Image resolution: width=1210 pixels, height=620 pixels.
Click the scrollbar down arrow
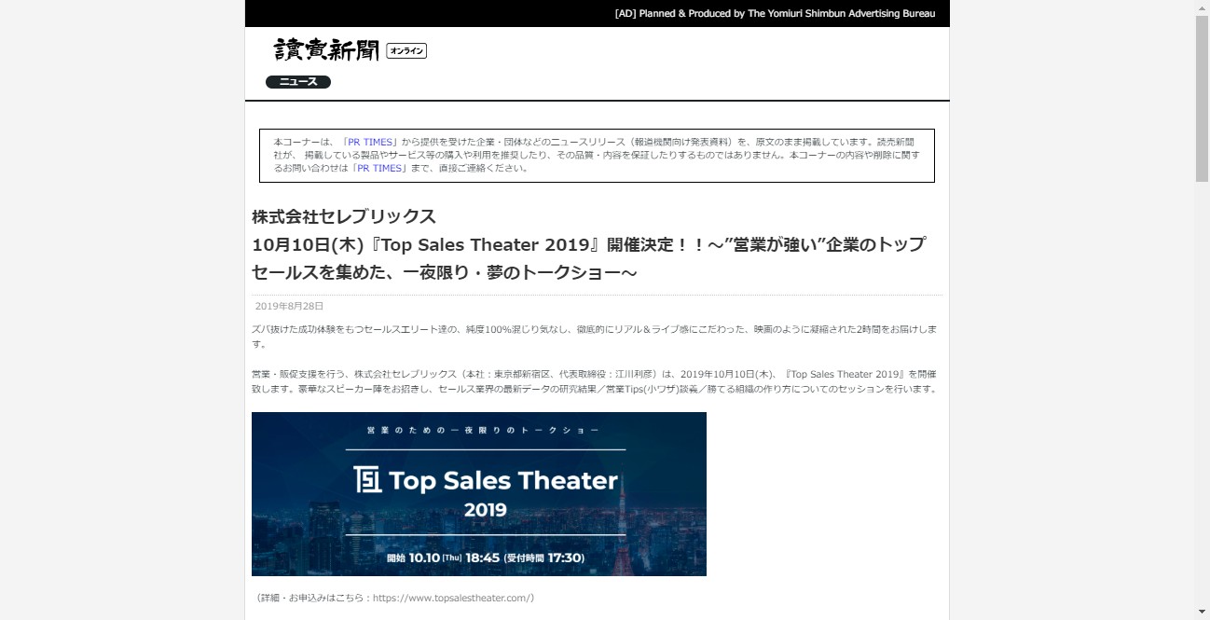pos(1202,613)
